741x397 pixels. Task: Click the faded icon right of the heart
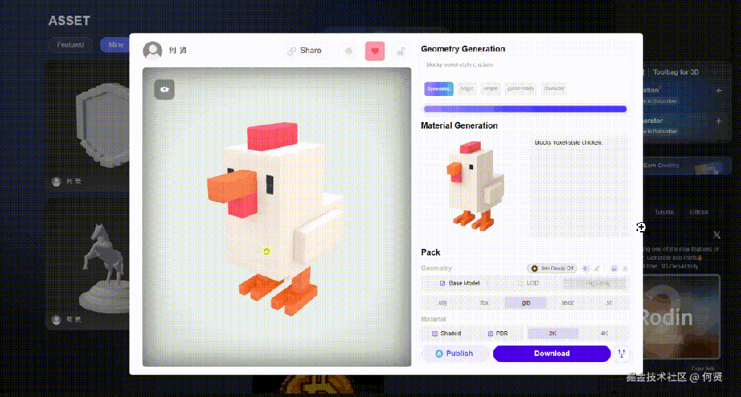pos(400,51)
